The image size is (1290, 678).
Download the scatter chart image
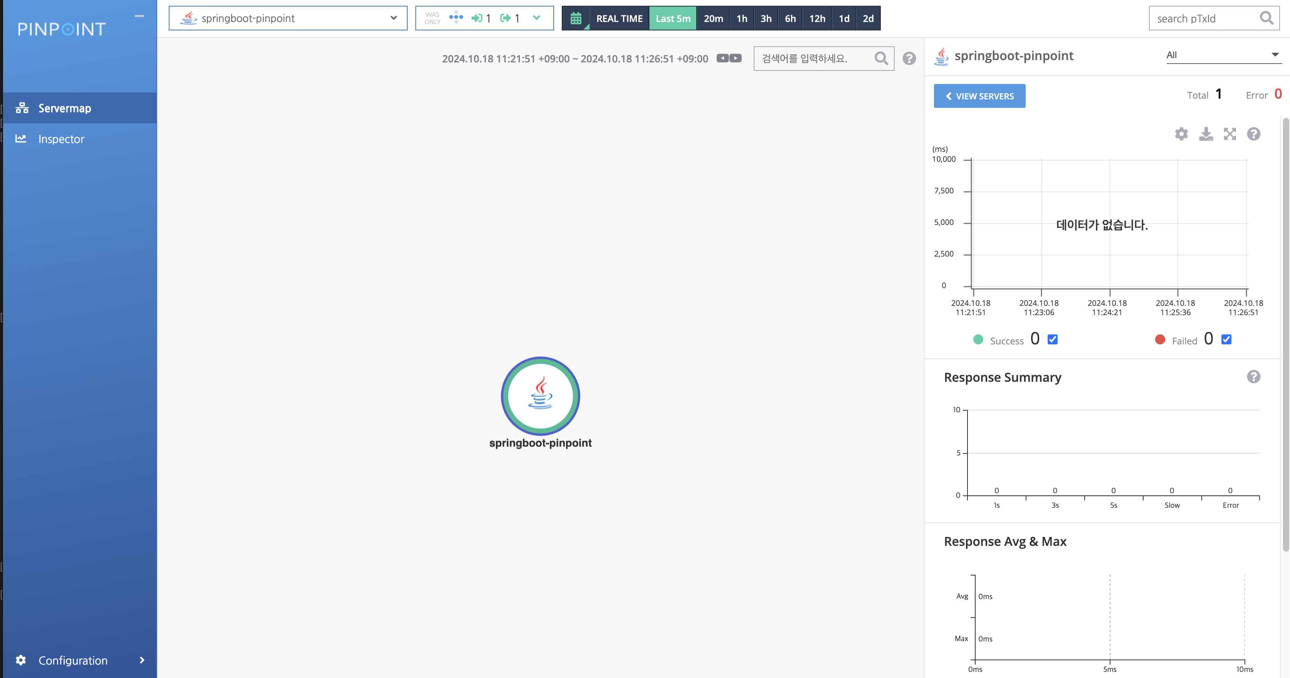[1206, 134]
